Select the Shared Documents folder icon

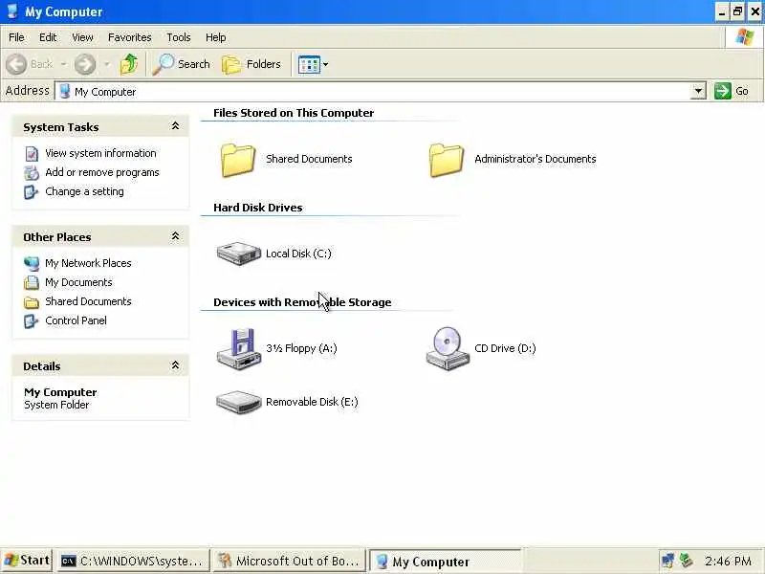pyautogui.click(x=238, y=160)
